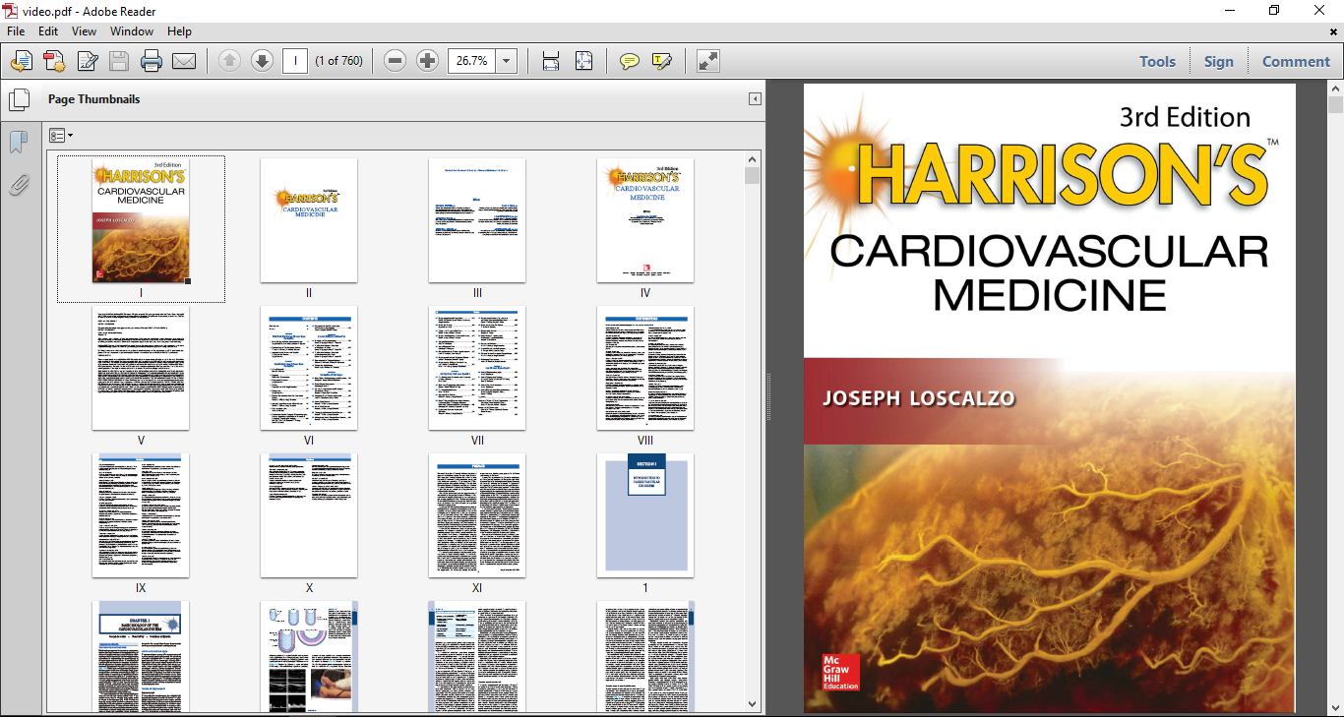Viewport: 1344px width, 717px height.
Task: Click the 26.7% zoom value field
Action: tap(472, 61)
